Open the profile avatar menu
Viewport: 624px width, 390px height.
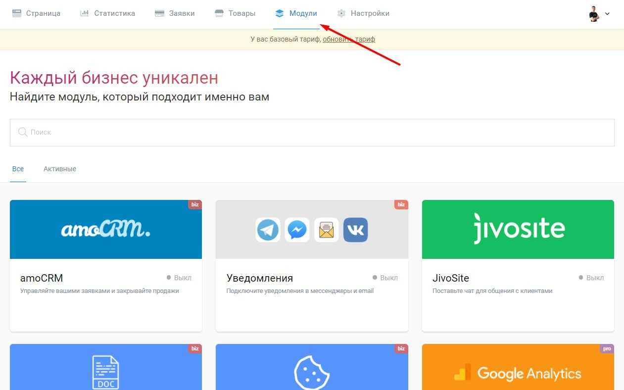coord(594,14)
